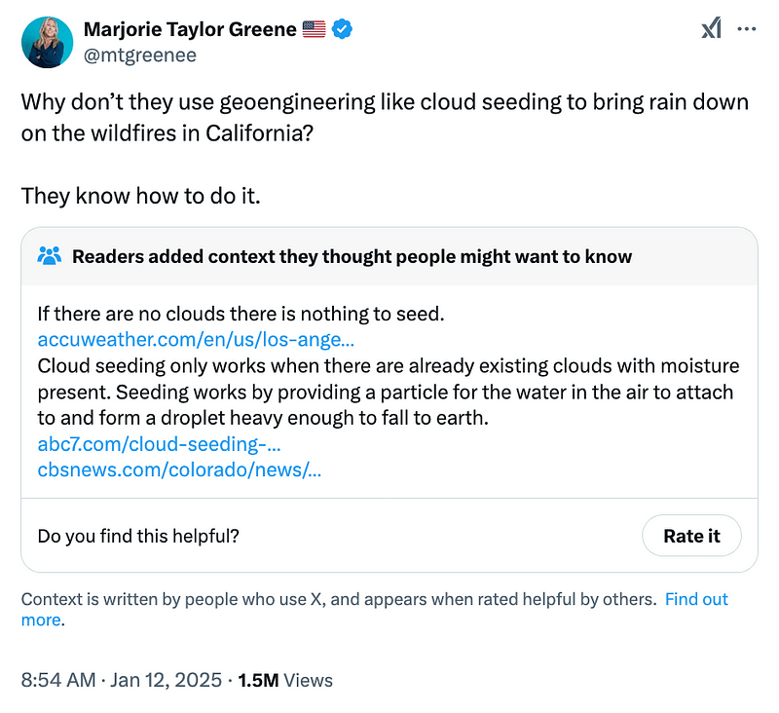Click the 'Cloud seeding only works' note paragraph
This screenshot has width=779, height=713.
pyautogui.click(x=388, y=393)
